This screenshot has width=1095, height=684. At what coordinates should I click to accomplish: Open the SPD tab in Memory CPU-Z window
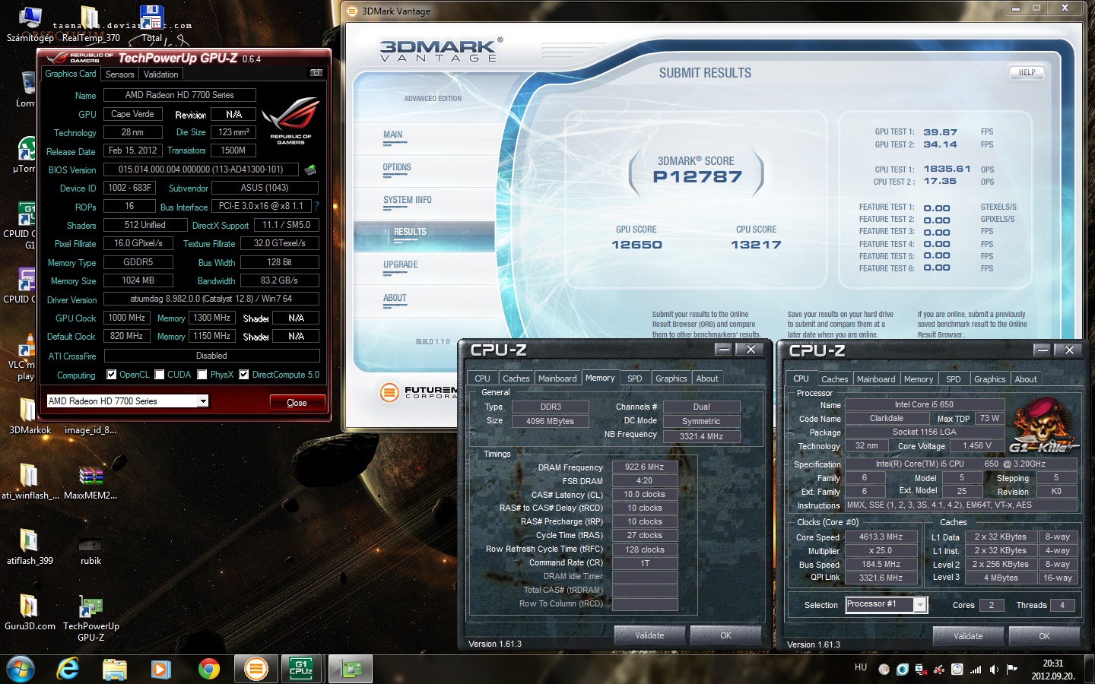(x=635, y=378)
